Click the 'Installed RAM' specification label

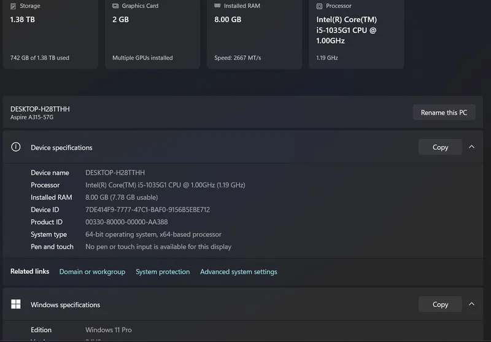click(x=52, y=197)
